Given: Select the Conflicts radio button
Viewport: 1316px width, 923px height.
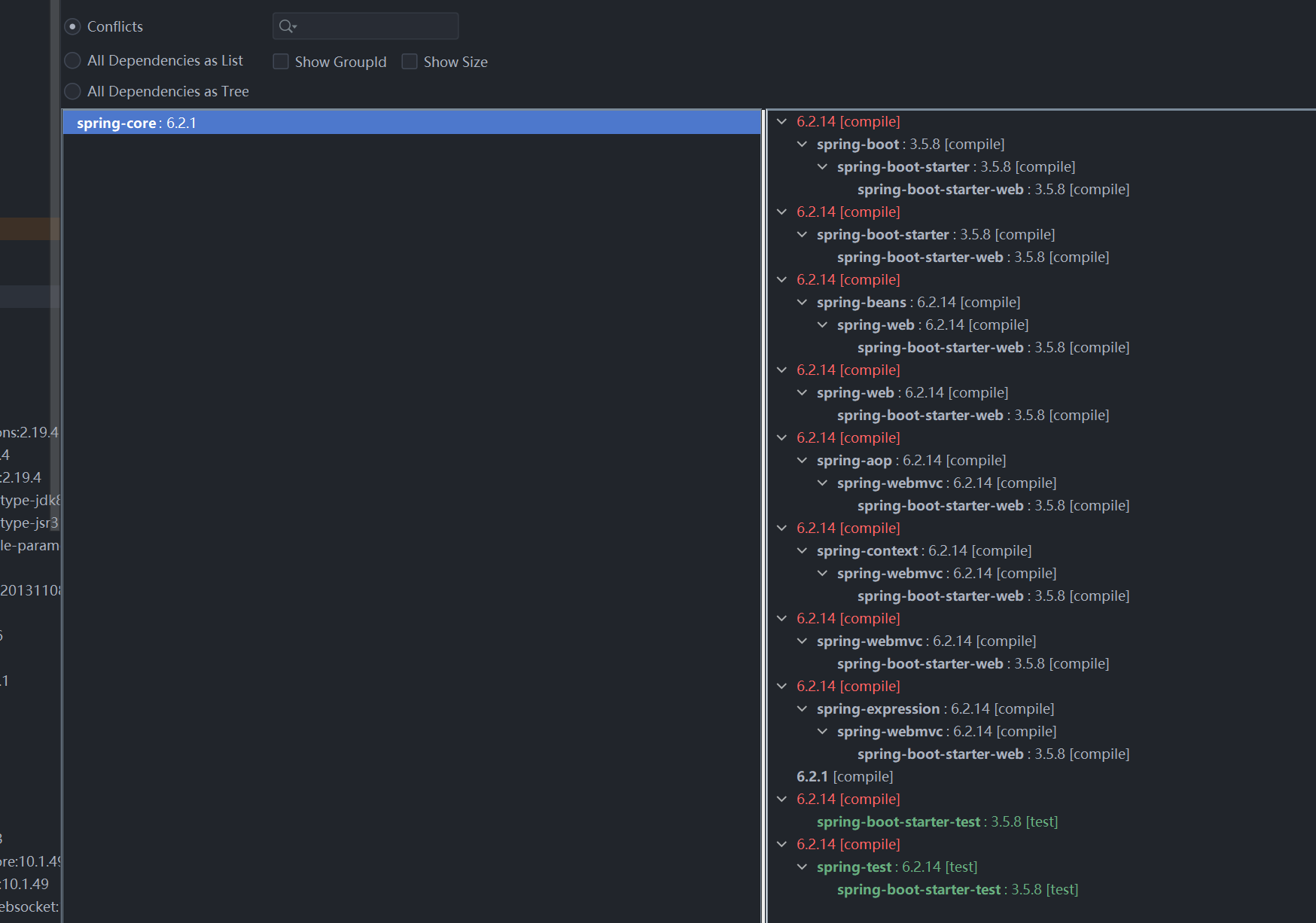Looking at the screenshot, I should 72,26.
